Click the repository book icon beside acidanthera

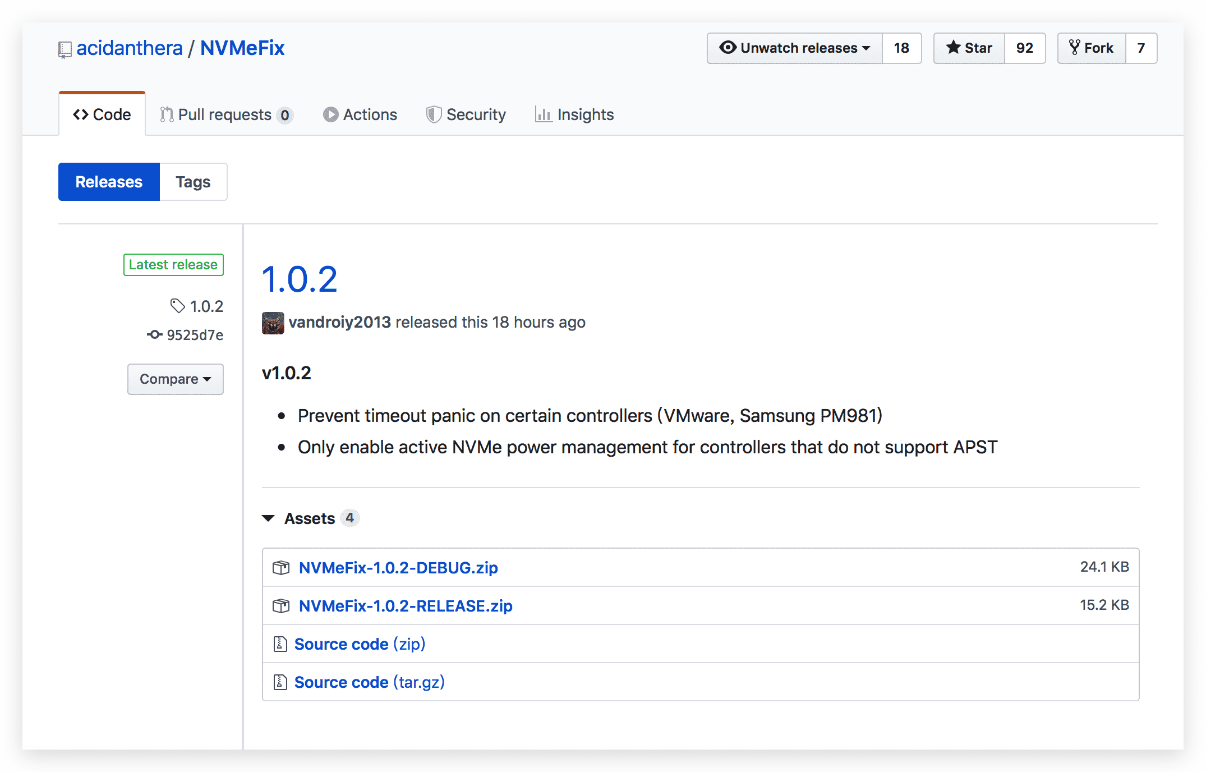point(65,50)
